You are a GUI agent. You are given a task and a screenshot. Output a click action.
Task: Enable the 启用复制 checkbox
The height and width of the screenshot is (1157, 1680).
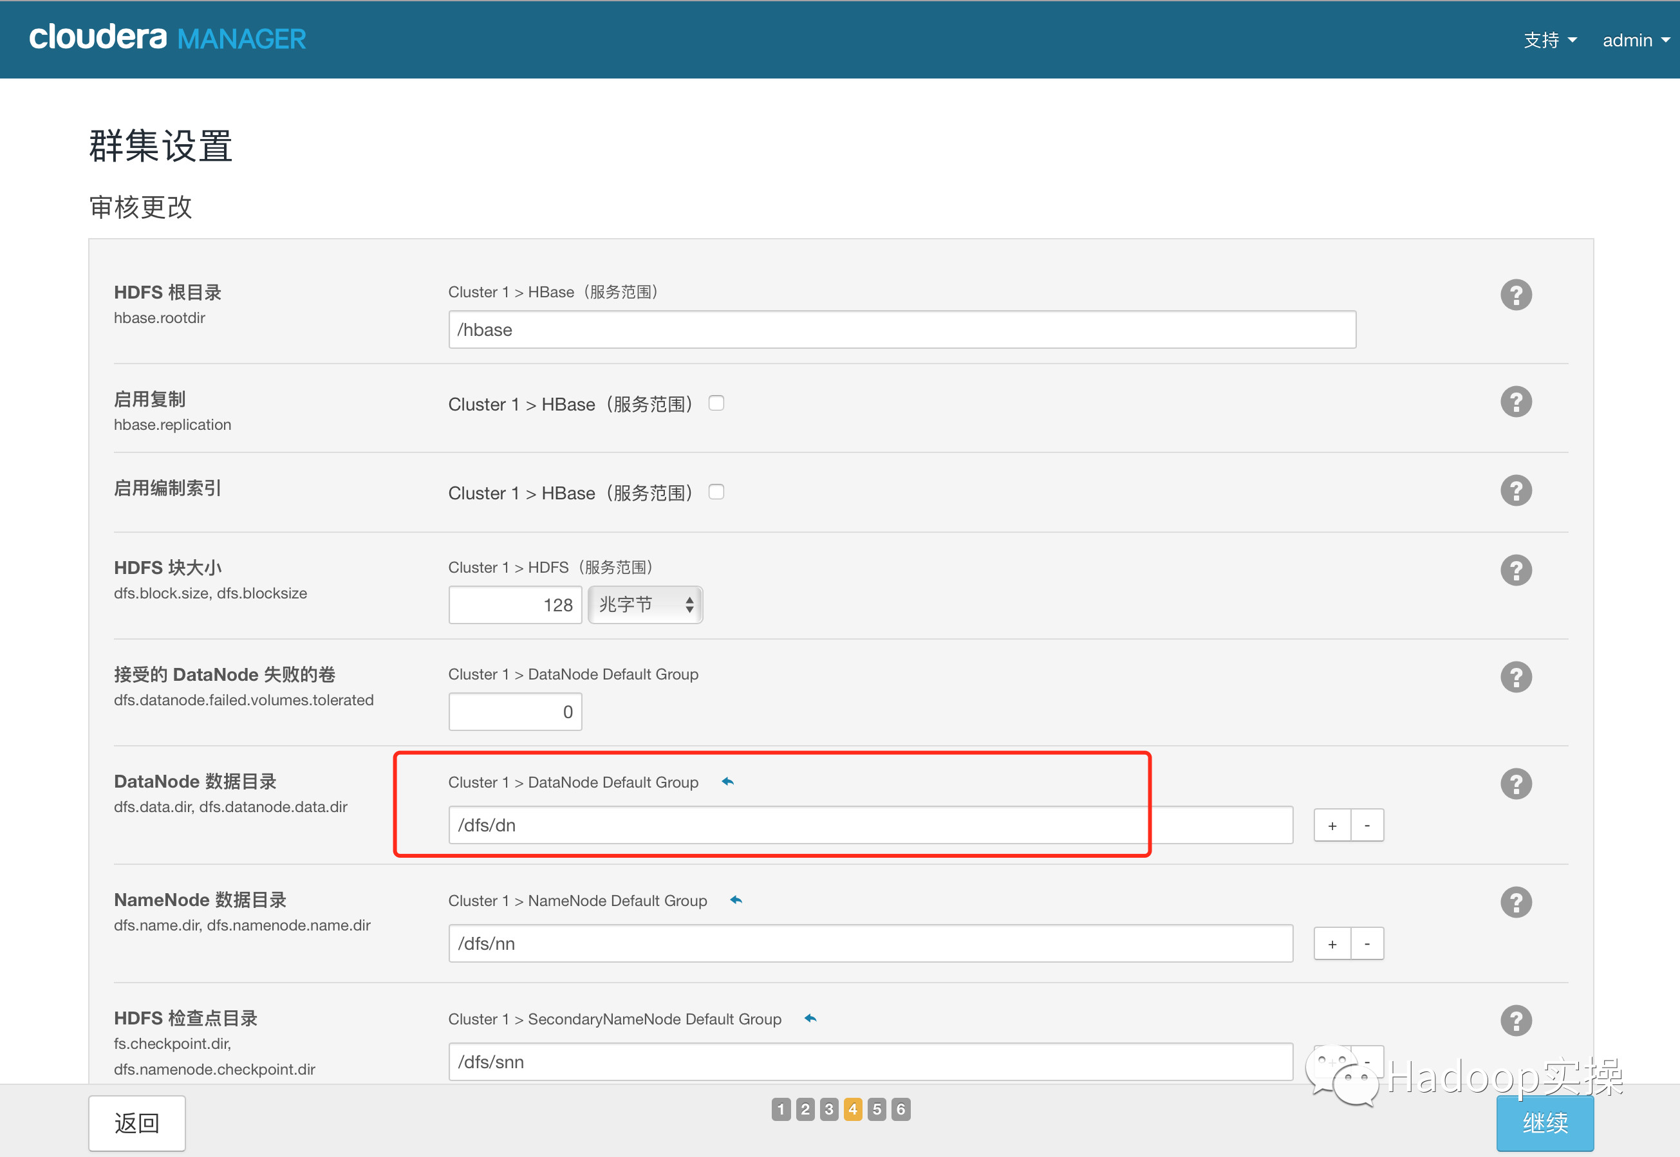(716, 403)
